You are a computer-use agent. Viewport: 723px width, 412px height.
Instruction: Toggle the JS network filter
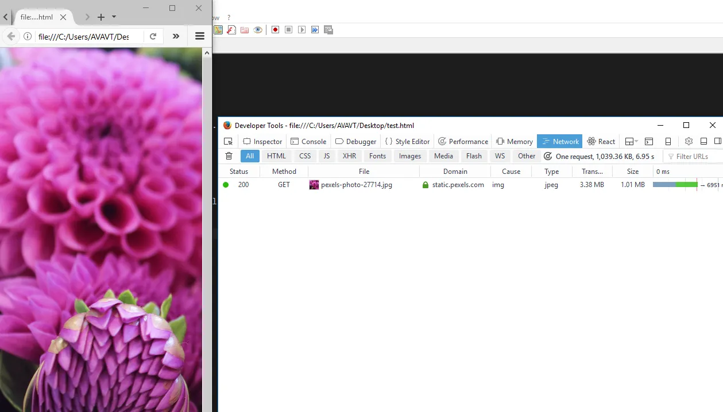(327, 156)
